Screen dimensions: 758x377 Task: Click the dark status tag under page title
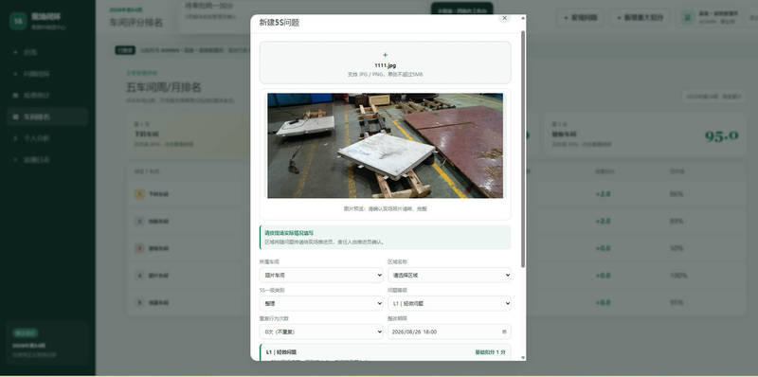coord(125,50)
